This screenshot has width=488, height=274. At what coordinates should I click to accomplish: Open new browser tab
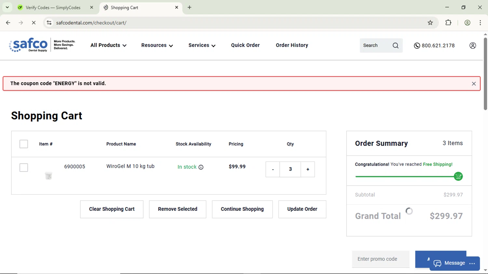click(x=189, y=7)
